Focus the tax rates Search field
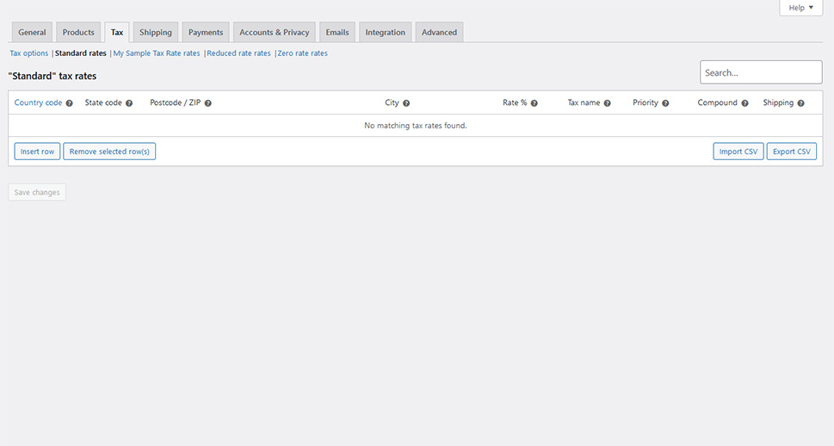Screen dimensions: 834x446 [x=760, y=73]
